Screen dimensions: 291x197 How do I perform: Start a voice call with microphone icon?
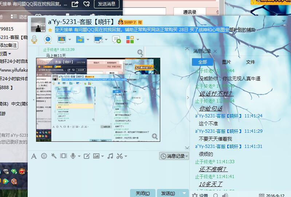[x=34, y=39]
